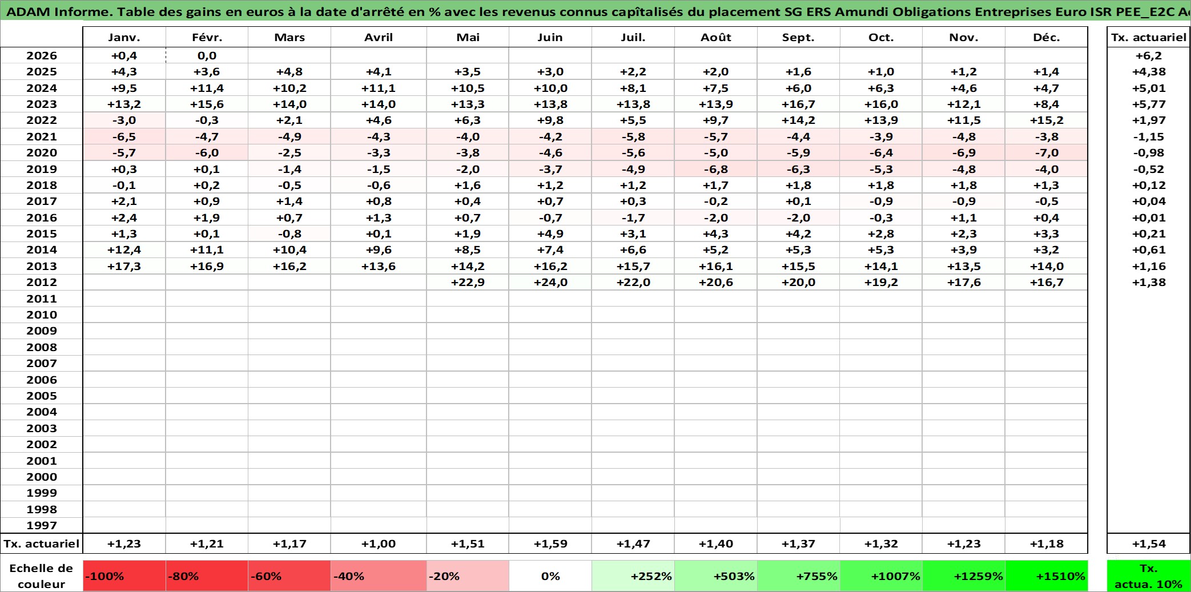
Task: Click the 'Mai' column header
Action: 468,37
